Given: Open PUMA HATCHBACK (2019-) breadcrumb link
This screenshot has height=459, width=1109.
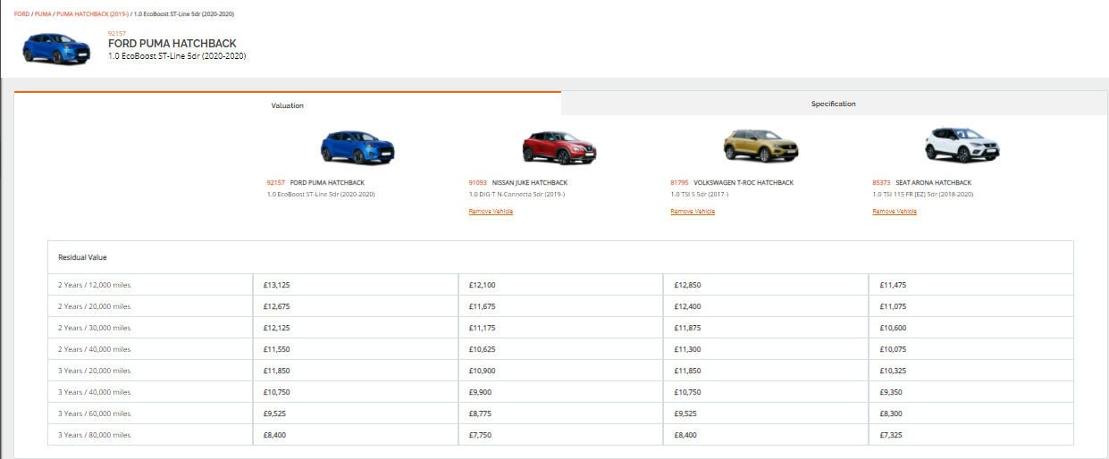Looking at the screenshot, I should pyautogui.click(x=92, y=14).
